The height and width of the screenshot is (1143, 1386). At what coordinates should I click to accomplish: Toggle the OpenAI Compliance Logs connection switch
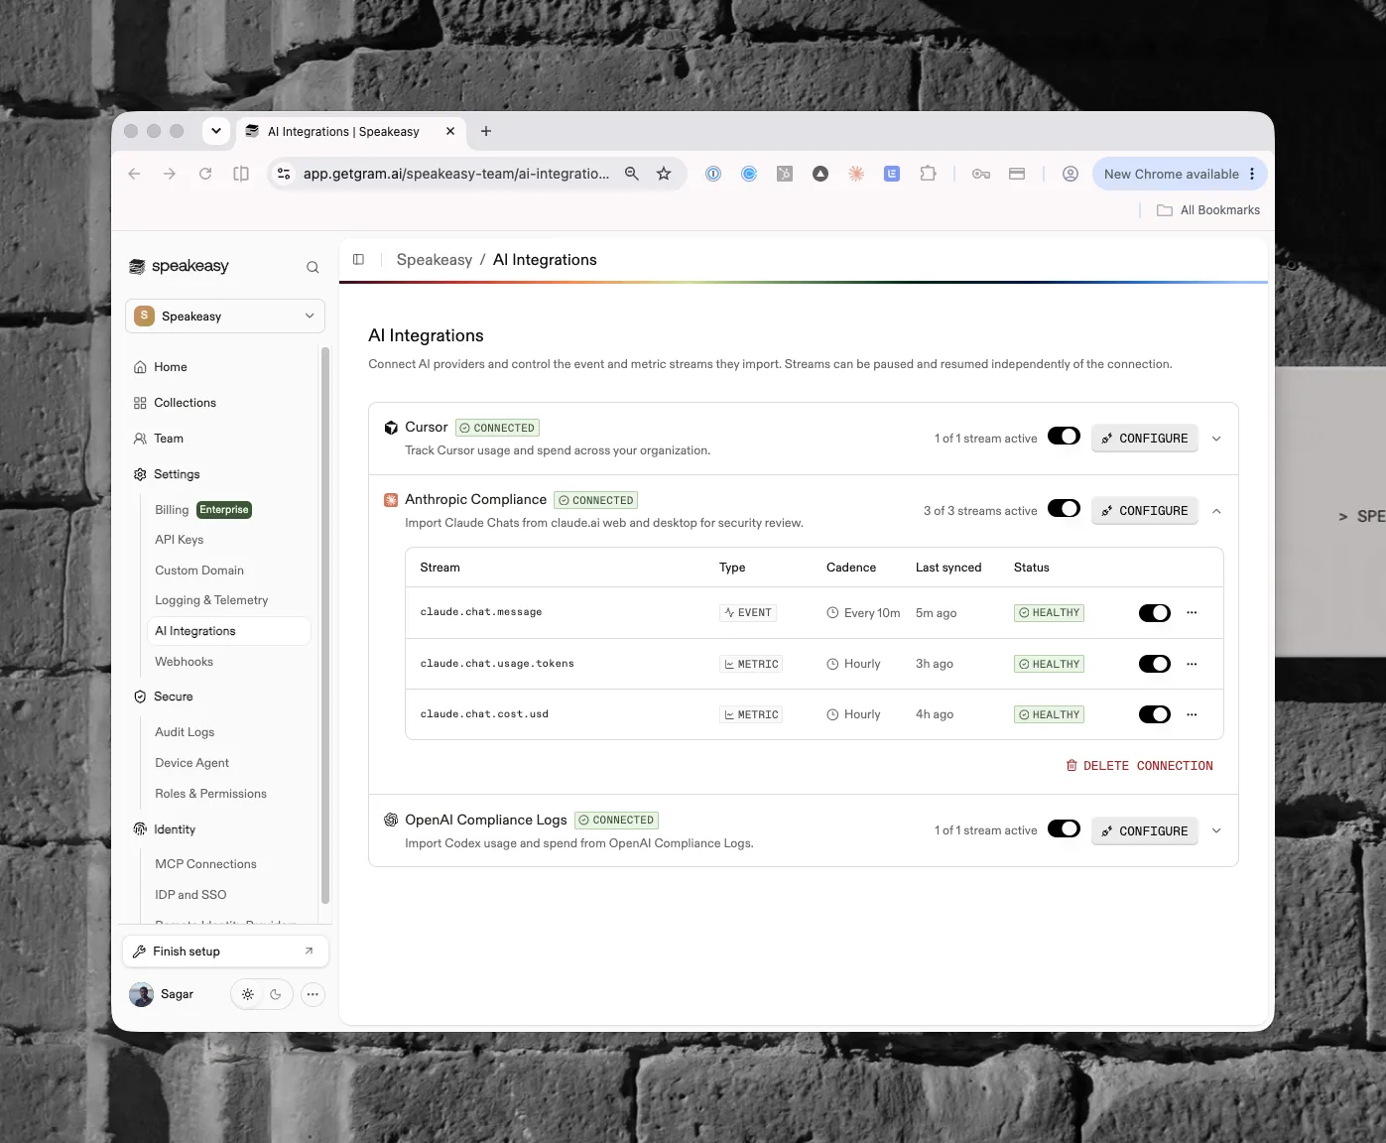click(x=1064, y=829)
